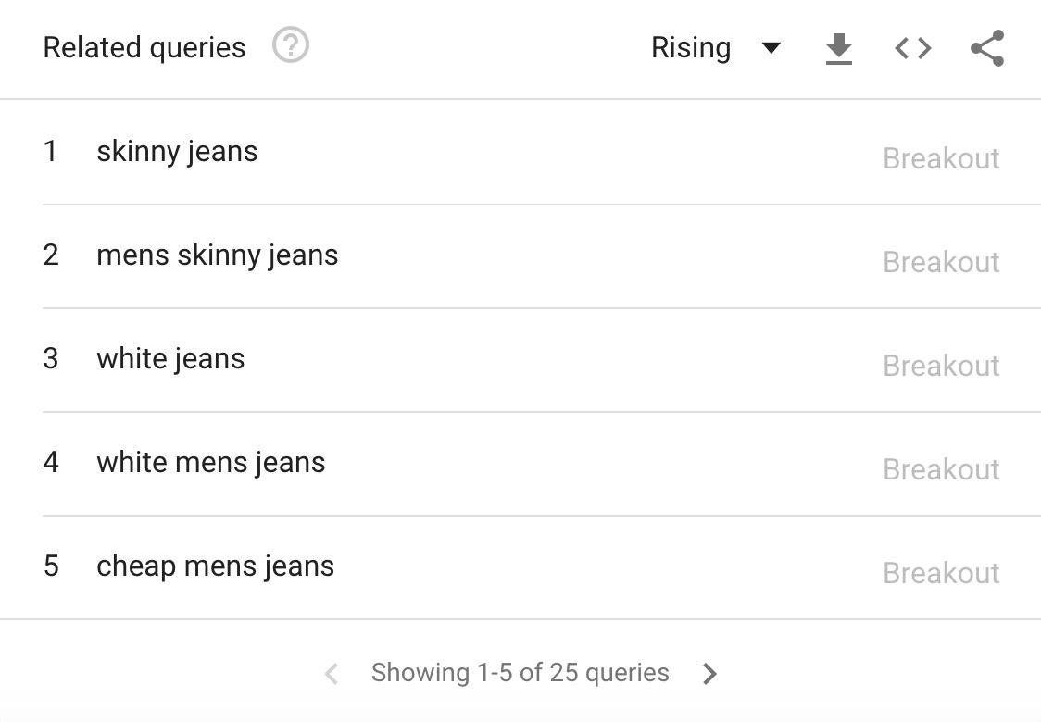Viewport: 1041px width, 722px height.
Task: Open the embed code icon
Action: [x=913, y=48]
